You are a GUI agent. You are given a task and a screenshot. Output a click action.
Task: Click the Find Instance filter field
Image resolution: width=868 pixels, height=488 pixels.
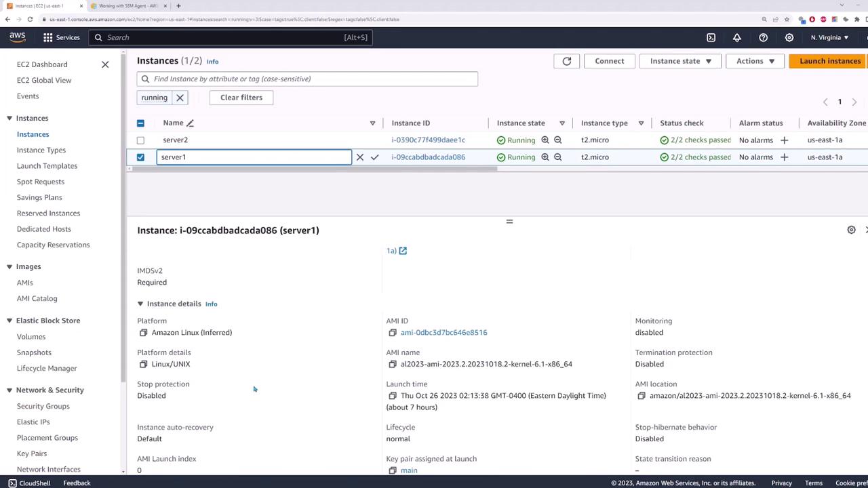[x=307, y=79]
